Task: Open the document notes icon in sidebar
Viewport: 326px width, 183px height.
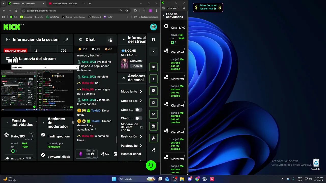Action: click(153, 91)
